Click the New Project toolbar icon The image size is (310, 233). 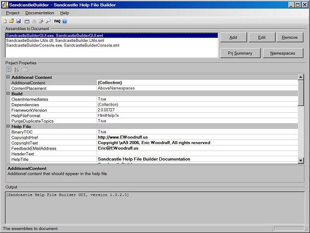click(x=5, y=21)
